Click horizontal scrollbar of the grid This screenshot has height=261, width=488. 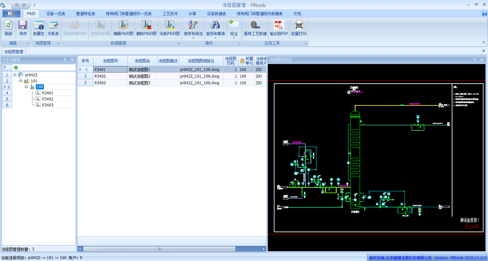[159, 249]
